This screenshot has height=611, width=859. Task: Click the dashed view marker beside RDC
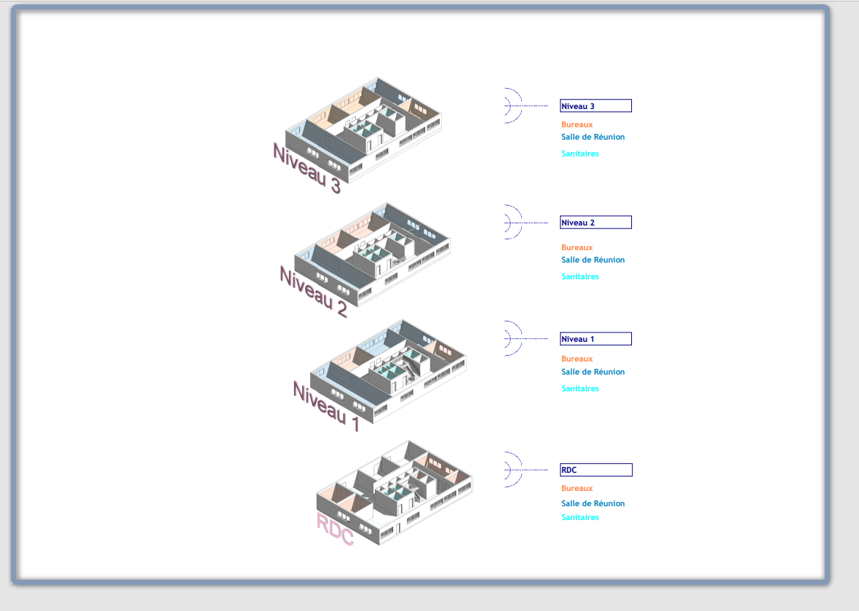525,470
